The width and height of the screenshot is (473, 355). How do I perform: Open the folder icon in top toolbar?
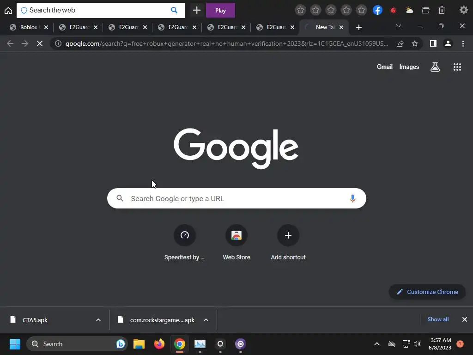(425, 10)
